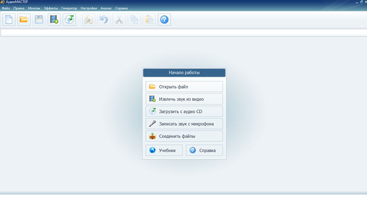Click the Copy toolbar icon
Viewport: 367px width, 197px height.
coord(134,20)
